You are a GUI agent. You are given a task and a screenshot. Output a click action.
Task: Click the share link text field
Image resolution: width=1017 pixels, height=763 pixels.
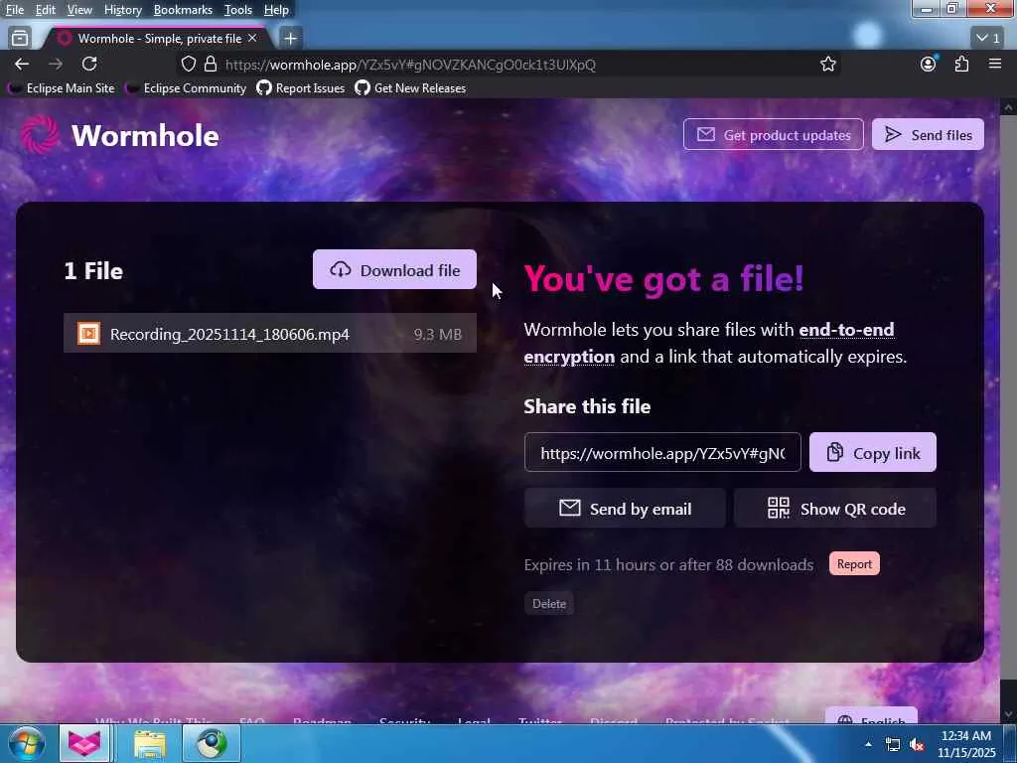[x=662, y=452]
